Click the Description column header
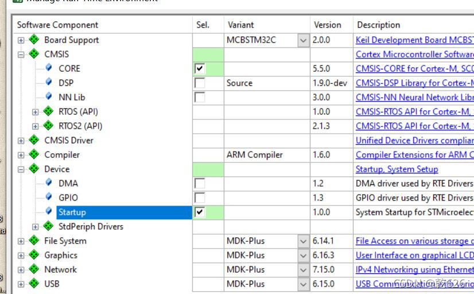Screen dimensions: 474x294 [x=414, y=25]
